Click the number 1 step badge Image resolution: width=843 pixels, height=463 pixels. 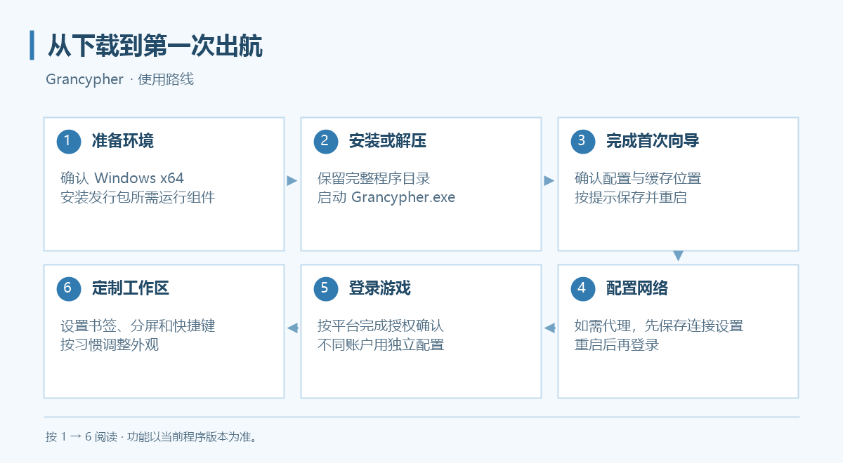[68, 141]
